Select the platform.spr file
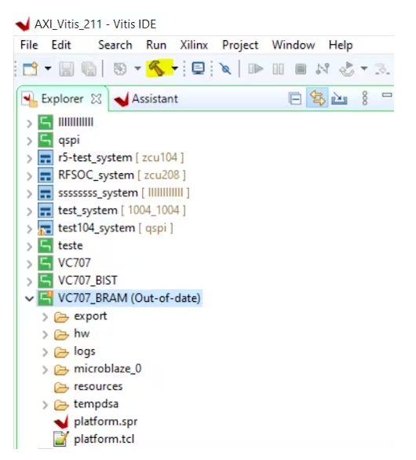The height and width of the screenshot is (460, 416). pos(106,421)
